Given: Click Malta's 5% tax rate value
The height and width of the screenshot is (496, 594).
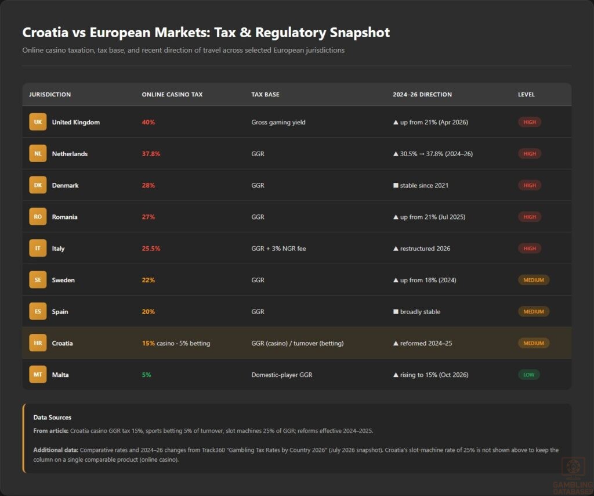Looking at the screenshot, I should click(x=146, y=375).
